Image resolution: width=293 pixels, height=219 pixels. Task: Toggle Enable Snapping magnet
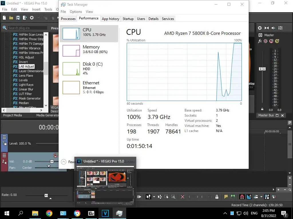click(242, 197)
